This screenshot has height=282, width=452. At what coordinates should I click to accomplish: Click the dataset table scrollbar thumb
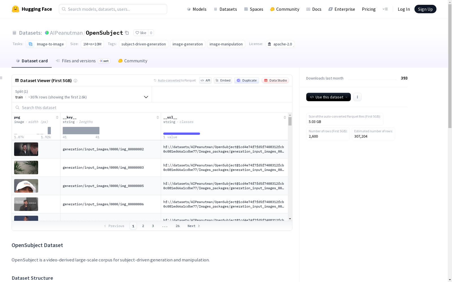pos(290,121)
